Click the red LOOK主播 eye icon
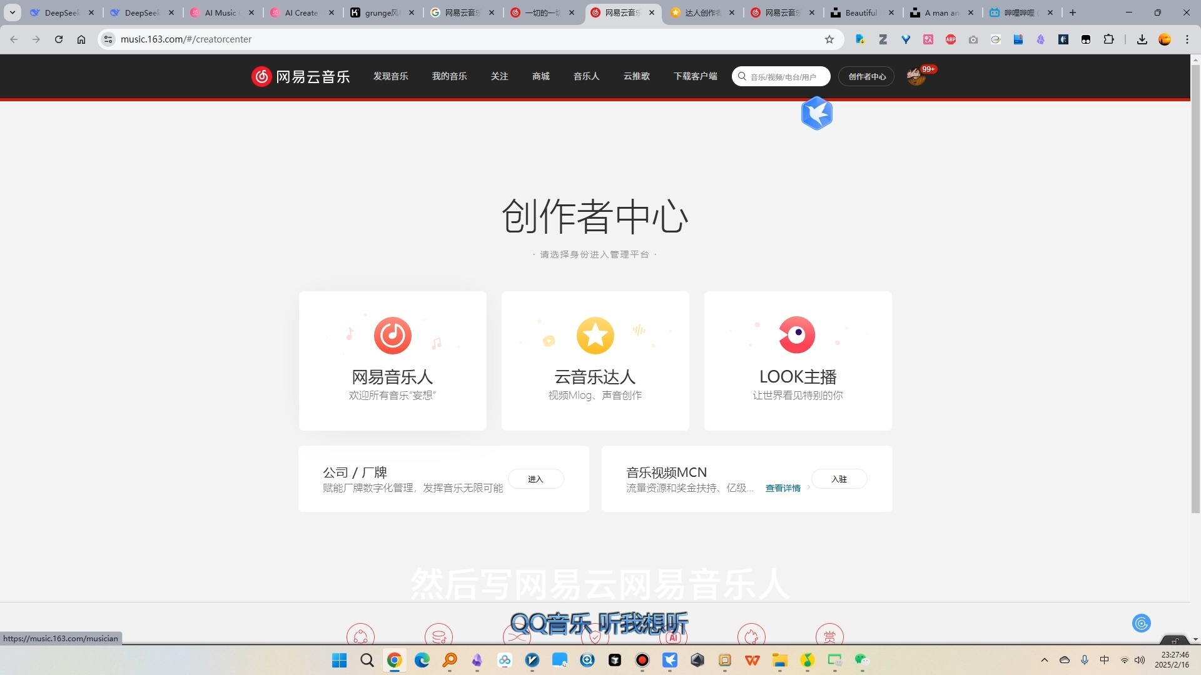Screen dimensions: 1201x675 797,335
